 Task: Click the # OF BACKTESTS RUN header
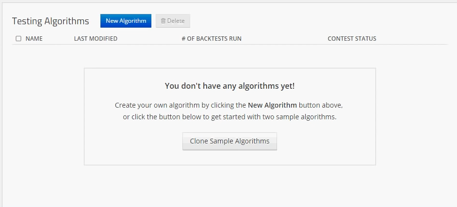[211, 39]
